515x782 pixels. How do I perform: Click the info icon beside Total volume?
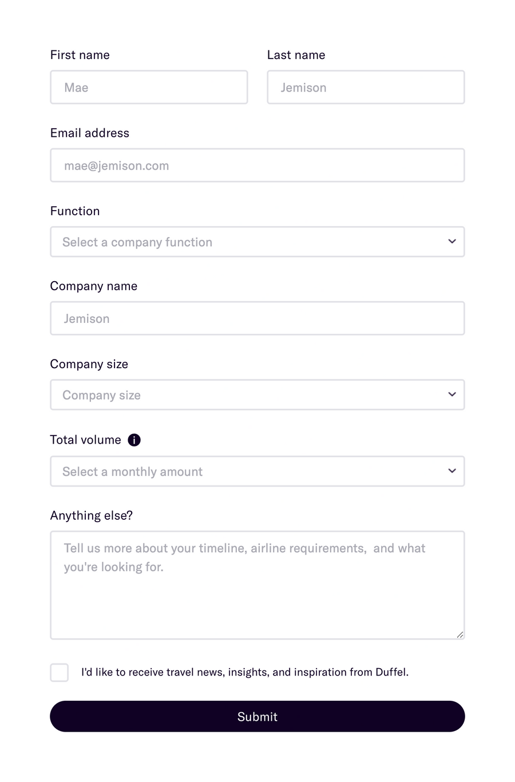click(134, 440)
